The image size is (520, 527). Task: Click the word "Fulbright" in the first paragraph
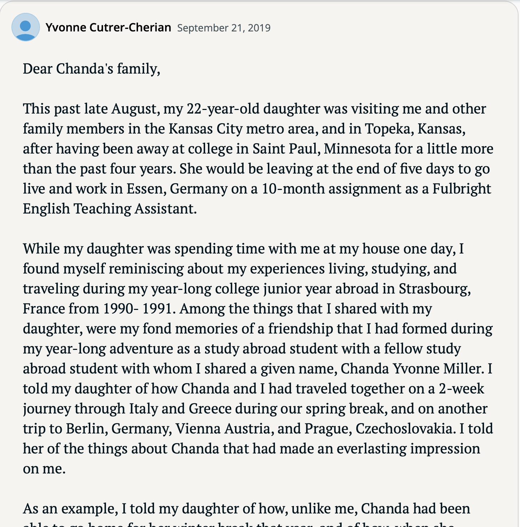[462, 189]
